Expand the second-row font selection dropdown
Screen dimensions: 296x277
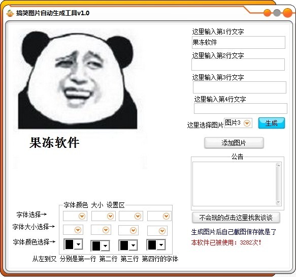pos(110,216)
